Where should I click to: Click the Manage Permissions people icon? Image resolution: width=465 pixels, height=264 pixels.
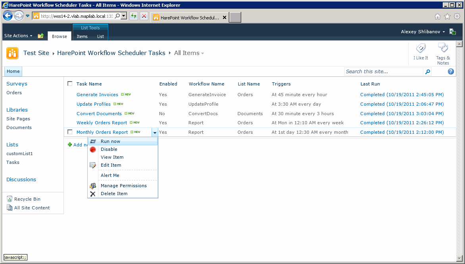(93, 186)
